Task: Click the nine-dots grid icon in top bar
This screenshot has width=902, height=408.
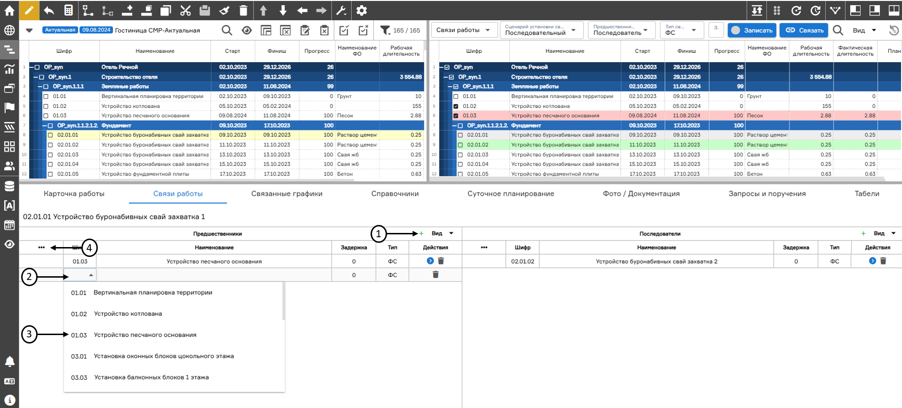Action: click(777, 10)
